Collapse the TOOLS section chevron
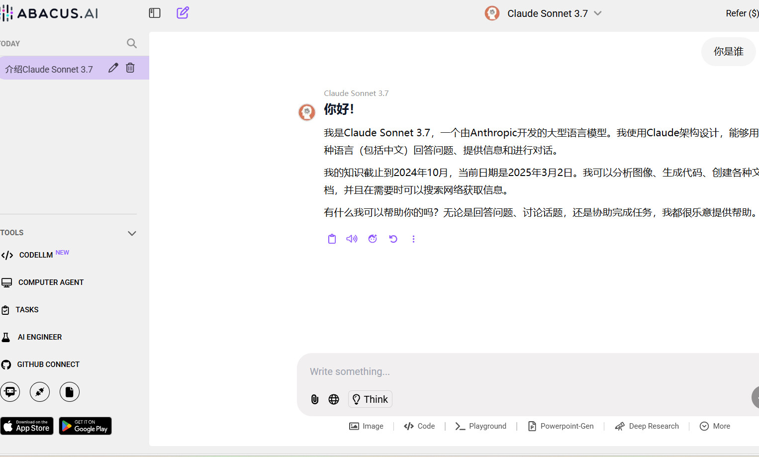Screen dimensions: 759x457 (x=131, y=233)
